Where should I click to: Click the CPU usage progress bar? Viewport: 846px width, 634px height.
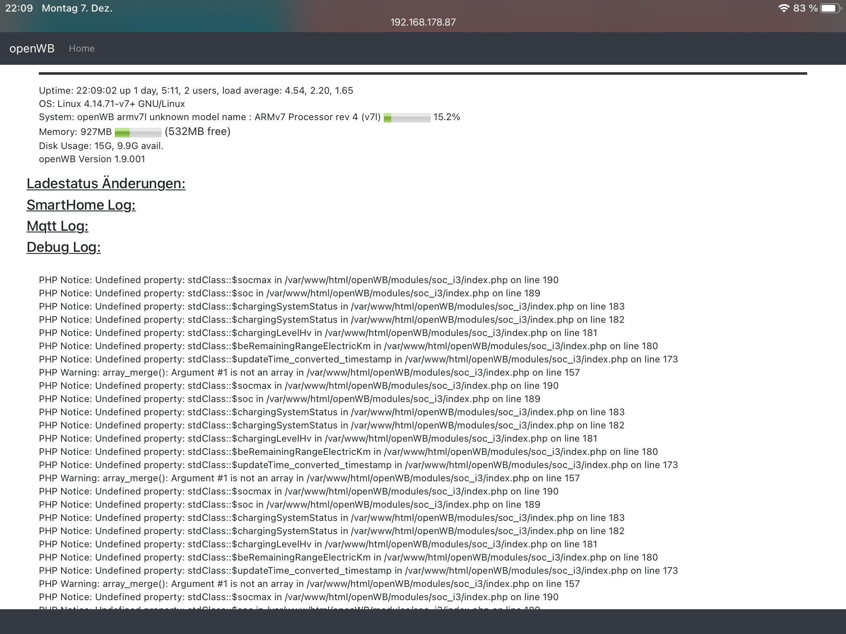[x=407, y=118]
